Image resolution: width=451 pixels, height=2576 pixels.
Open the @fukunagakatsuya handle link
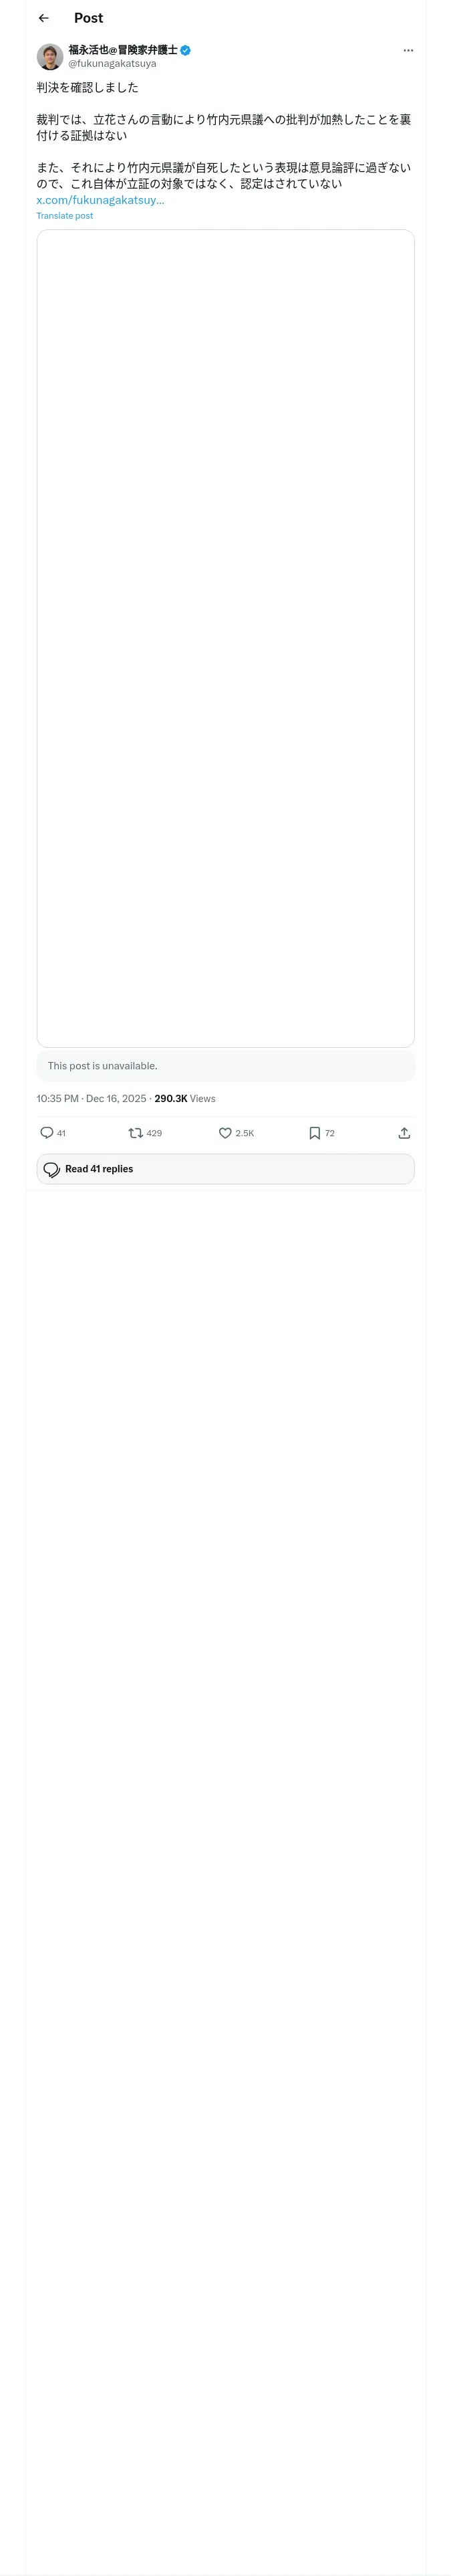[112, 64]
